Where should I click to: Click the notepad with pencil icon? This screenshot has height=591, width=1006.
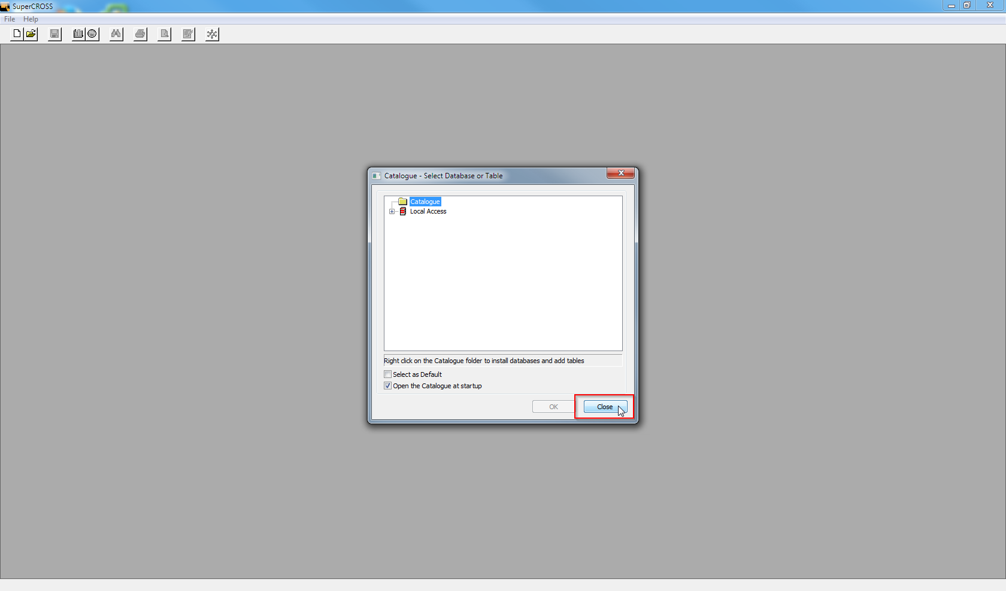pyautogui.click(x=188, y=34)
